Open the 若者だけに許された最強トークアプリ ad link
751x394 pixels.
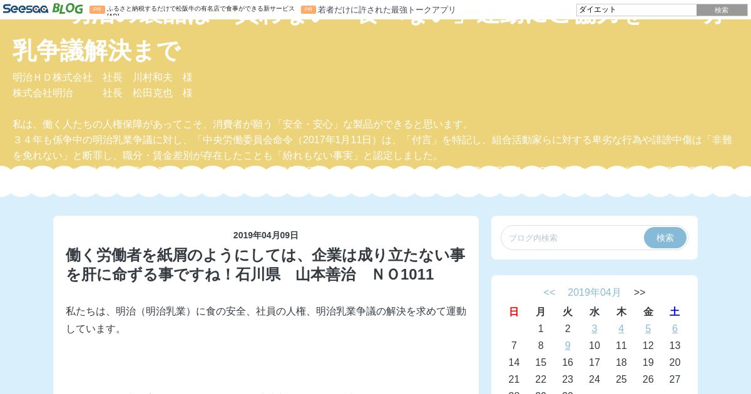point(387,9)
